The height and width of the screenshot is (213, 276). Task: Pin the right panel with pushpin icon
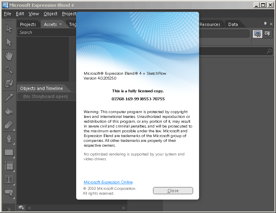pos(266,24)
